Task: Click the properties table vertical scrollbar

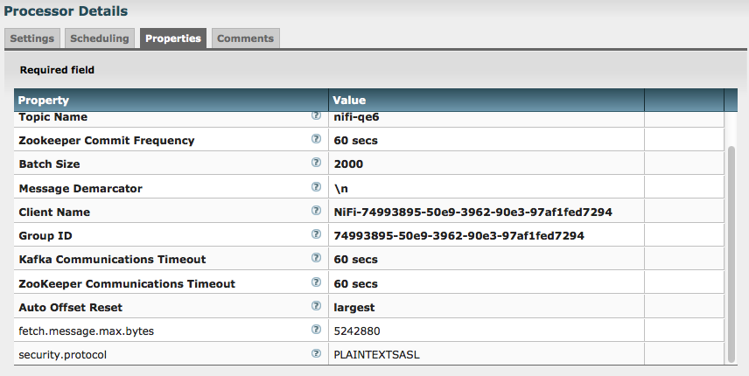Action: (731, 254)
